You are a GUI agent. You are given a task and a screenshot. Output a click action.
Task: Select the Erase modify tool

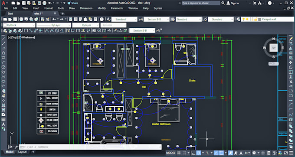pyautogui.click(x=291, y=39)
